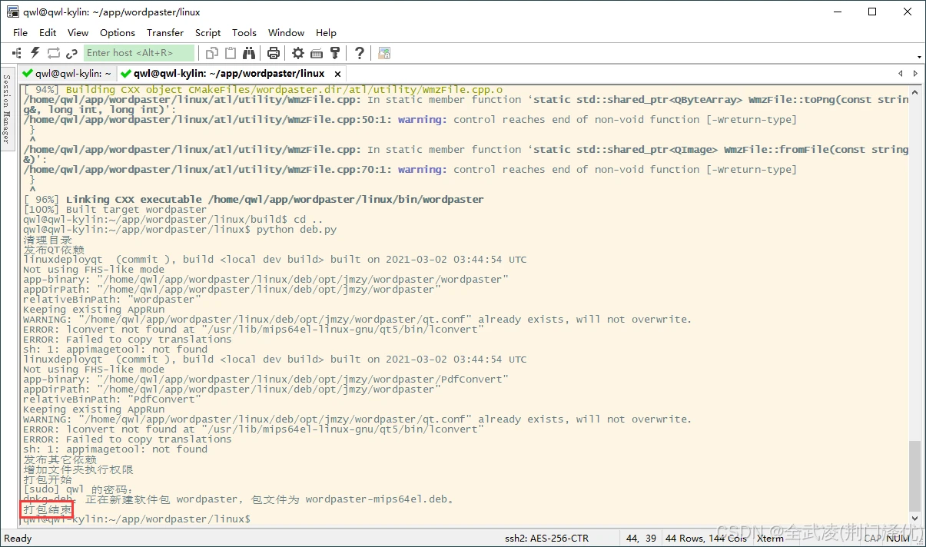Click the 'Not using FHS-like mode' first line
Viewport: 926px width, 547px height.
[x=94, y=270]
